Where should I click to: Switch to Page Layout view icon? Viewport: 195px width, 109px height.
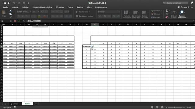(157, 107)
